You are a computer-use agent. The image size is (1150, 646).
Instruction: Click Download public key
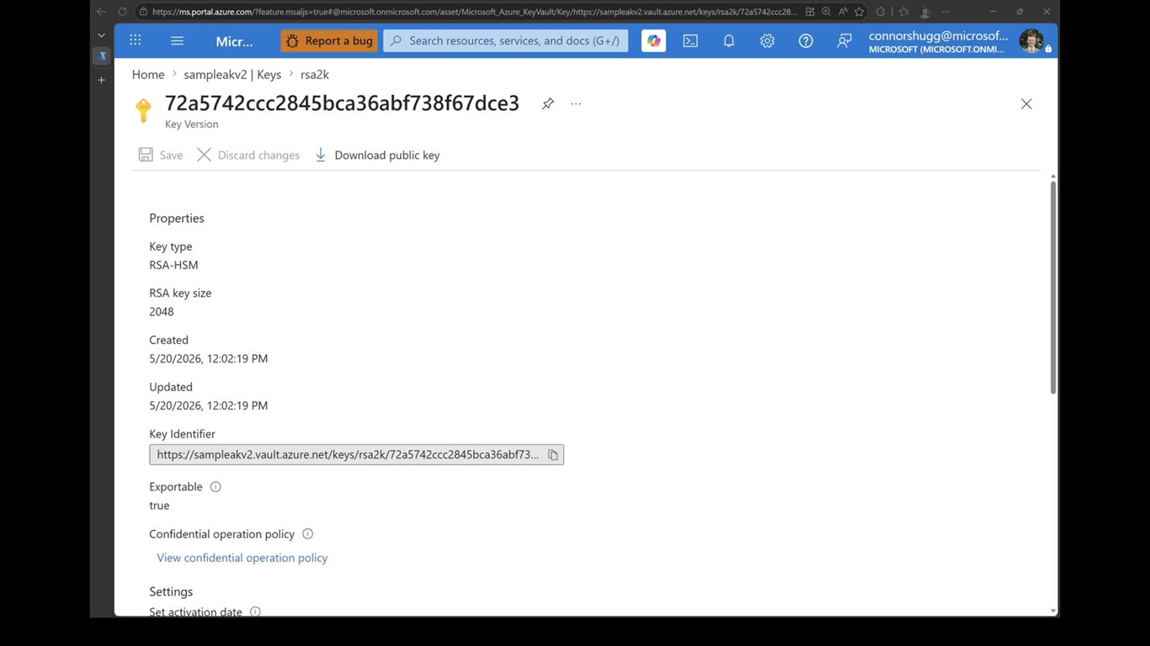[x=377, y=155]
